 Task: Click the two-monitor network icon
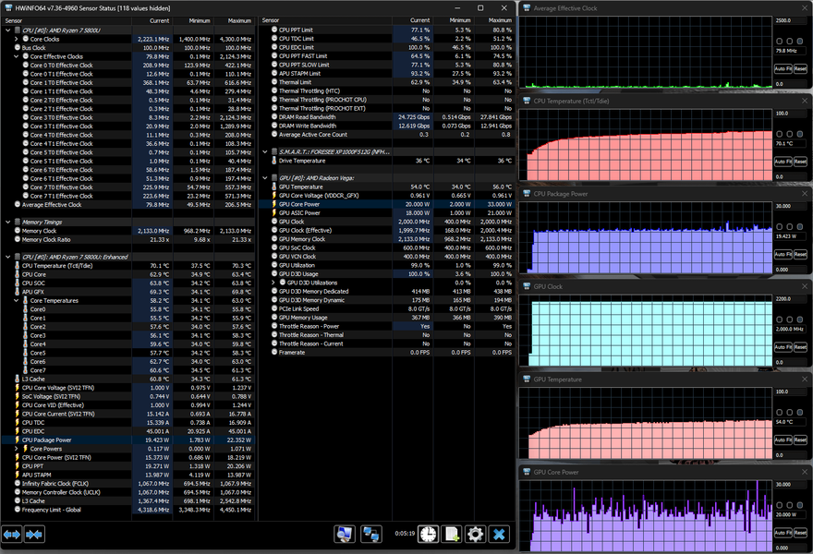click(x=371, y=534)
